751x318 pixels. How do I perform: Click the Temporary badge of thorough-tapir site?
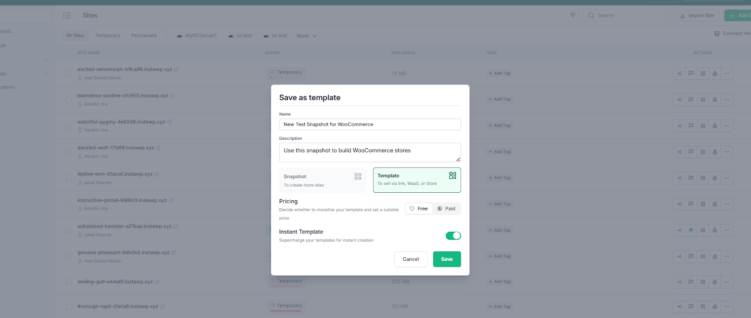pos(286,305)
